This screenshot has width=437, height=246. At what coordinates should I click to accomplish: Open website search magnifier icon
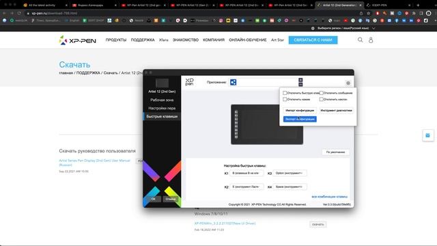coord(360,40)
